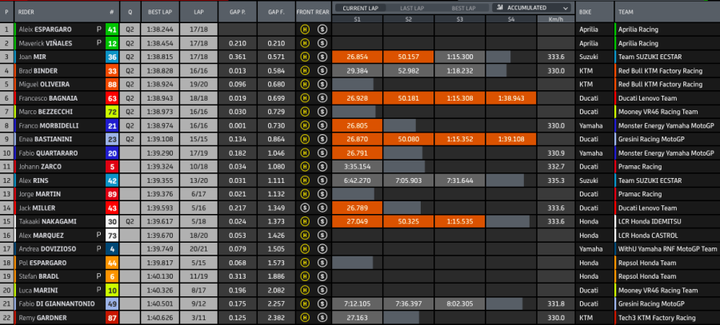Switch to the Current Lap view

(x=361, y=8)
